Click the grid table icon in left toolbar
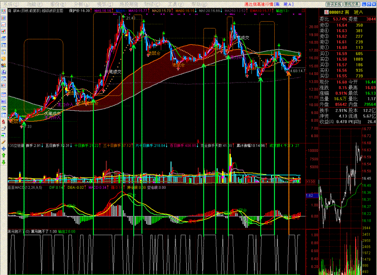The width and height of the screenshot is (377, 275). (4, 18)
